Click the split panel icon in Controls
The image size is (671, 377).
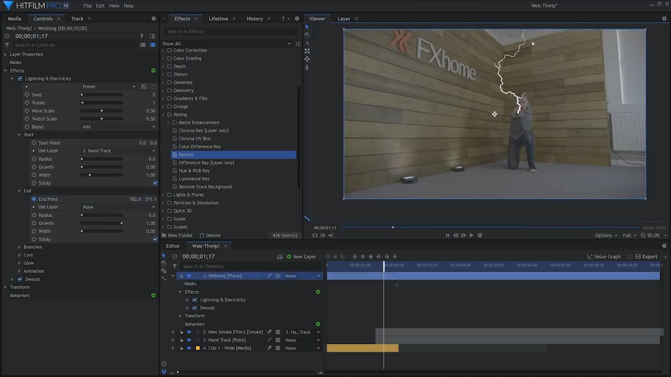click(152, 36)
